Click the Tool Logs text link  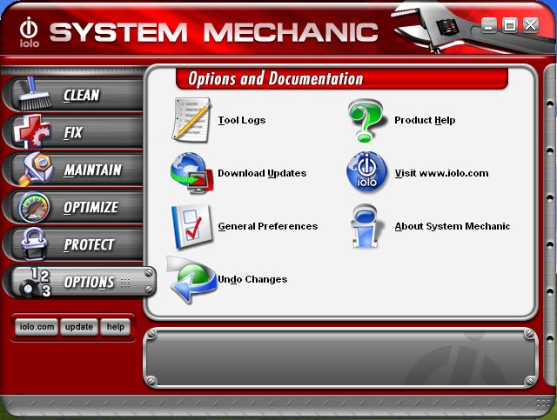tap(242, 120)
